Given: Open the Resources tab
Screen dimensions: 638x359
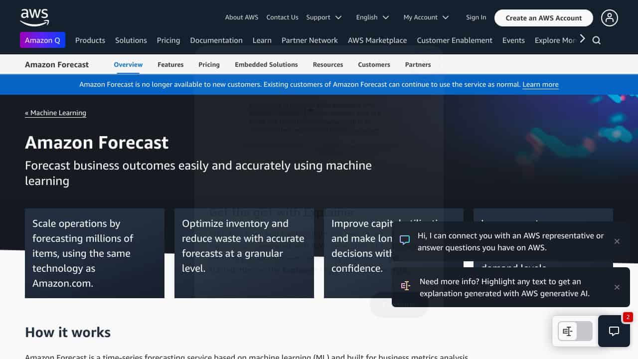Looking at the screenshot, I should pyautogui.click(x=328, y=64).
